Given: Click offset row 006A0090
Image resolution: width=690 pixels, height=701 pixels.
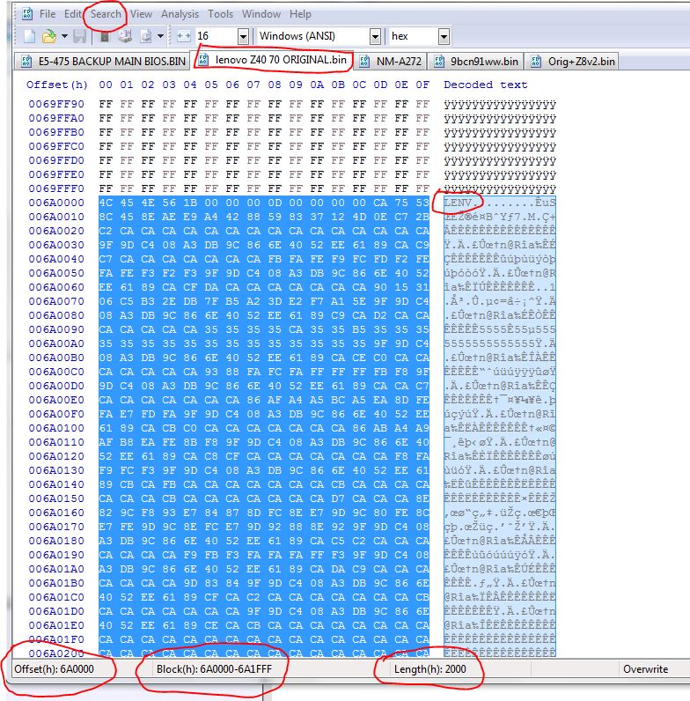Looking at the screenshot, I should click(56, 329).
